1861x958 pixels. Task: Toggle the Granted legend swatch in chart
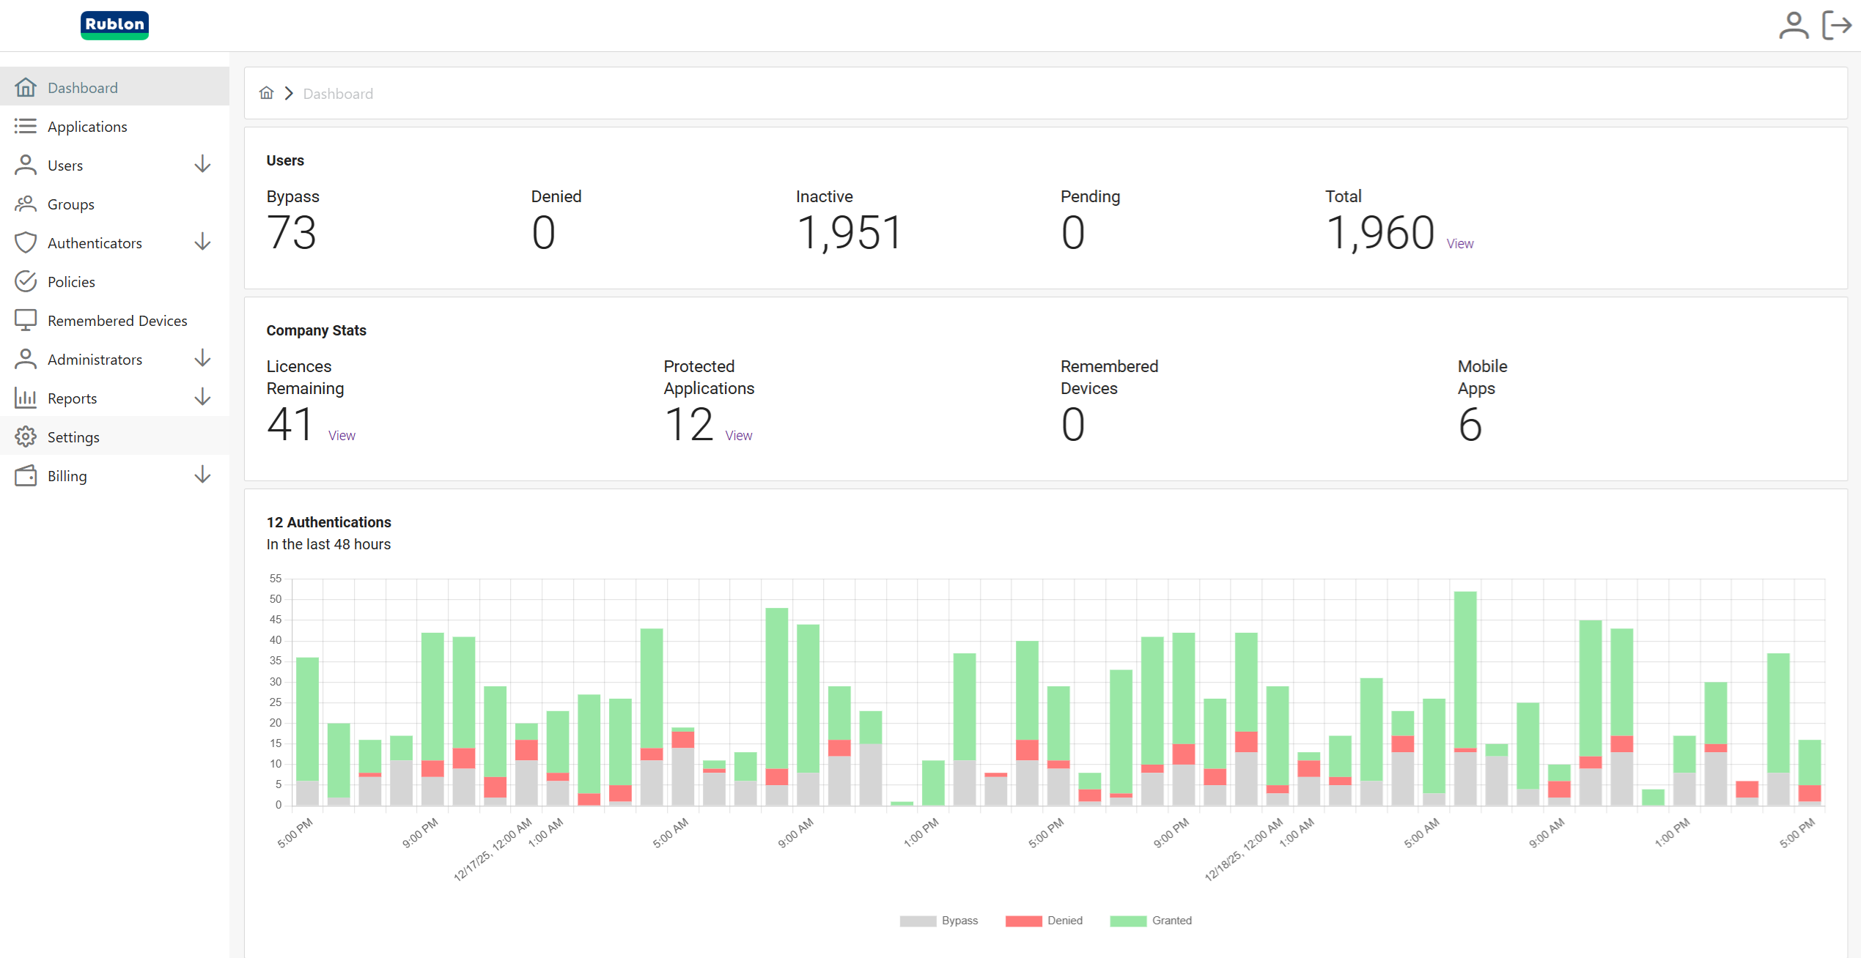pyautogui.click(x=1128, y=921)
